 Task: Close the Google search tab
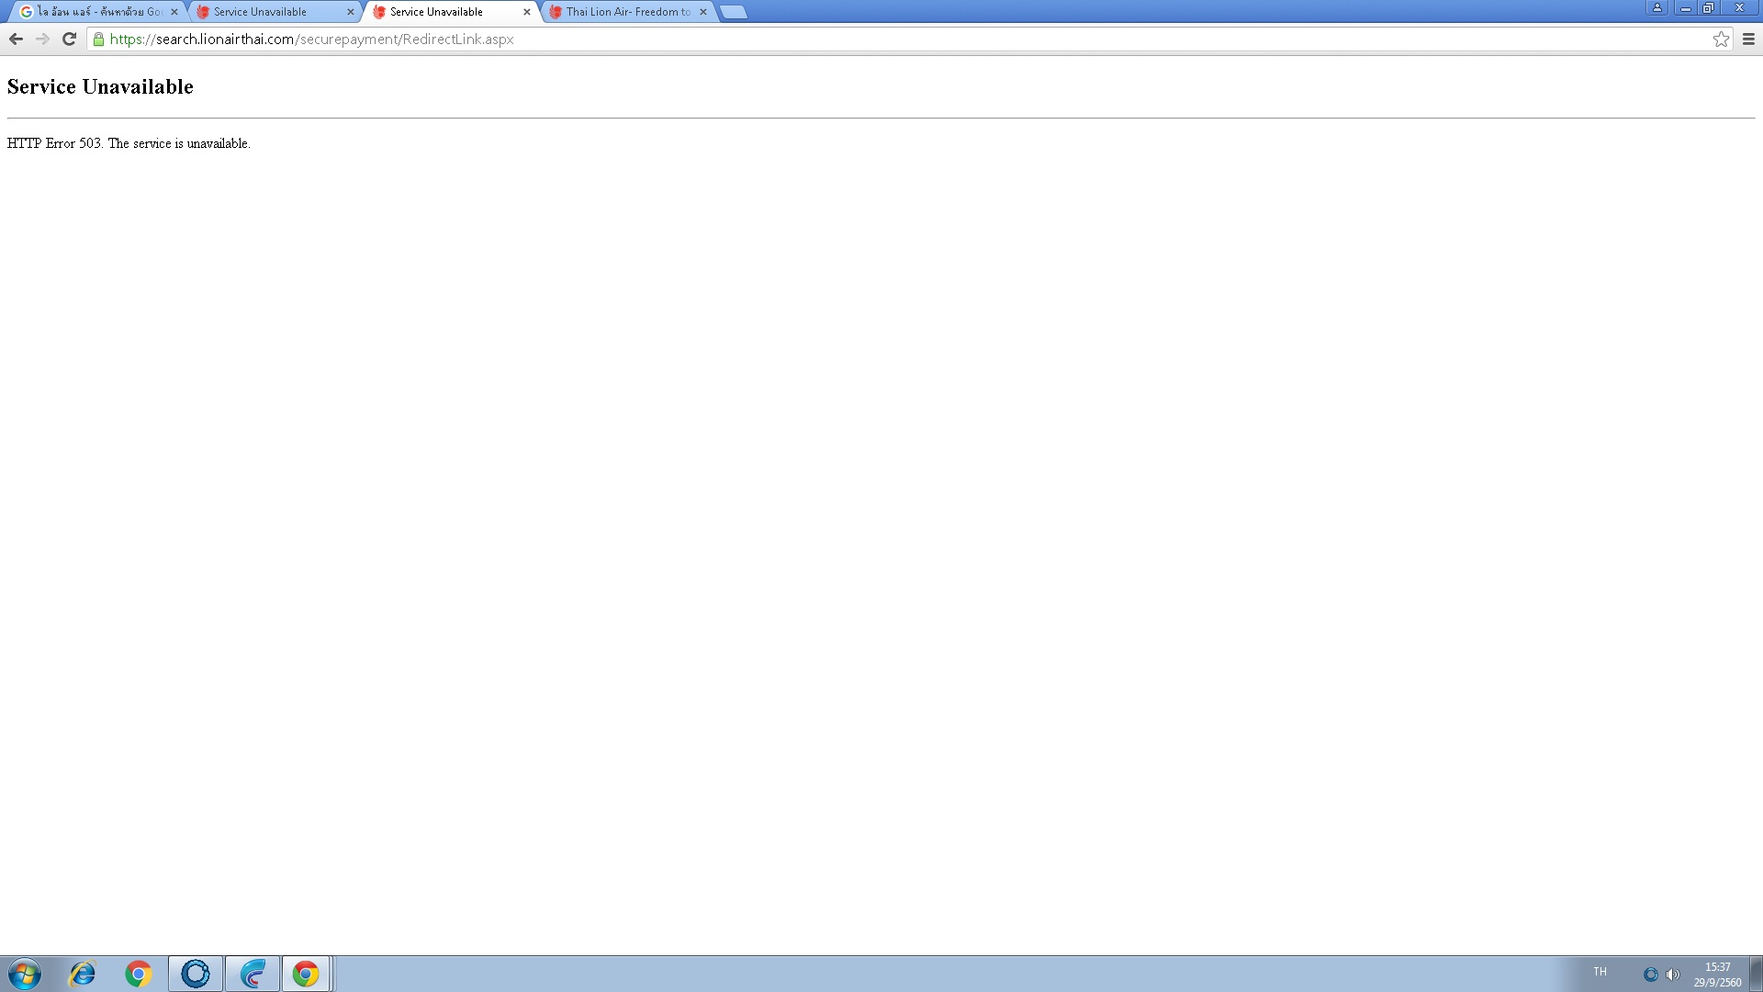click(x=174, y=12)
